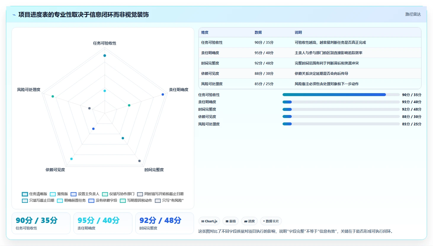This screenshot has width=433, height=246.
Task: Click the 路径雷达 label in the header
Action: coord(413,14)
